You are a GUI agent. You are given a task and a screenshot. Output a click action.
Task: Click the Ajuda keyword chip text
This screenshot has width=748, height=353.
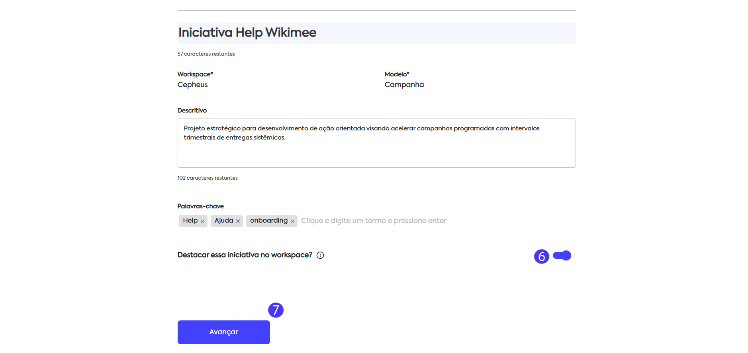tap(224, 221)
